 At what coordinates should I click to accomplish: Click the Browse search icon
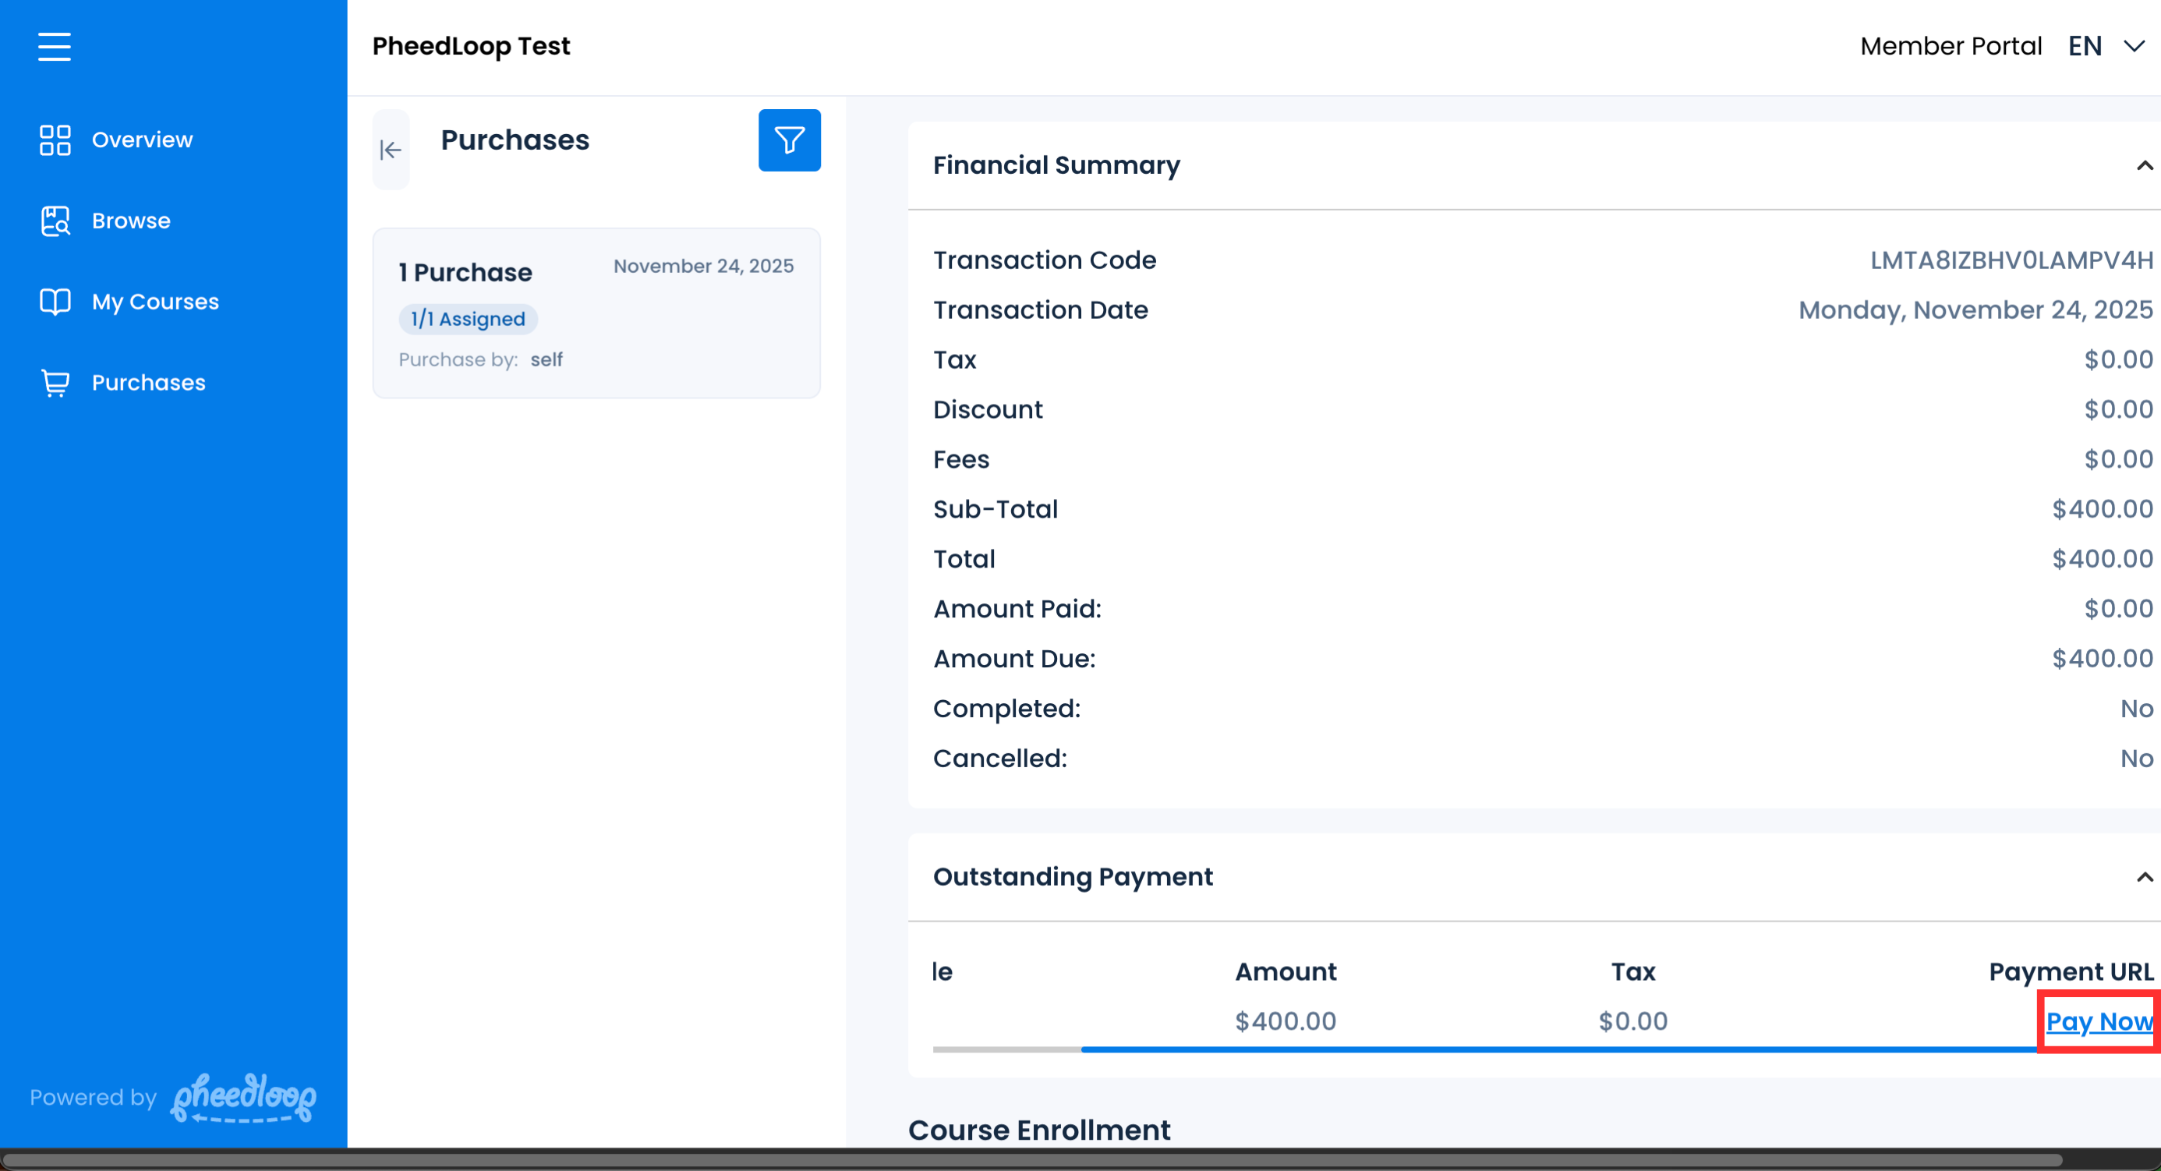55,221
